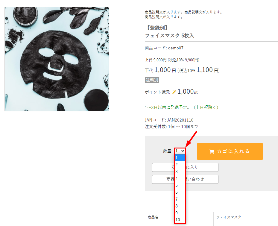278x226 pixels.
Task: Choose quantity 9 option
Action: pyautogui.click(x=180, y=213)
